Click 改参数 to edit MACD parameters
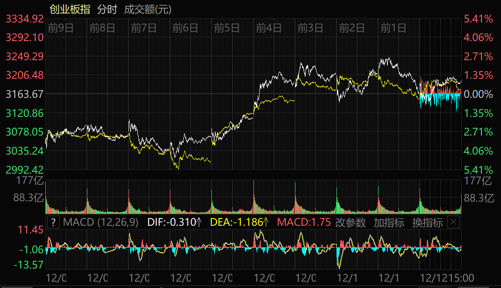The image size is (501, 288). coord(351,222)
